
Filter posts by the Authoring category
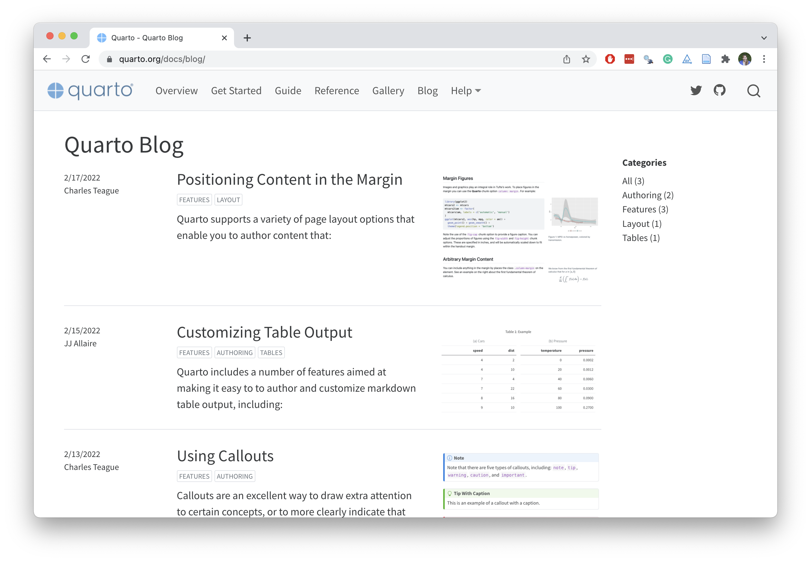tap(647, 195)
